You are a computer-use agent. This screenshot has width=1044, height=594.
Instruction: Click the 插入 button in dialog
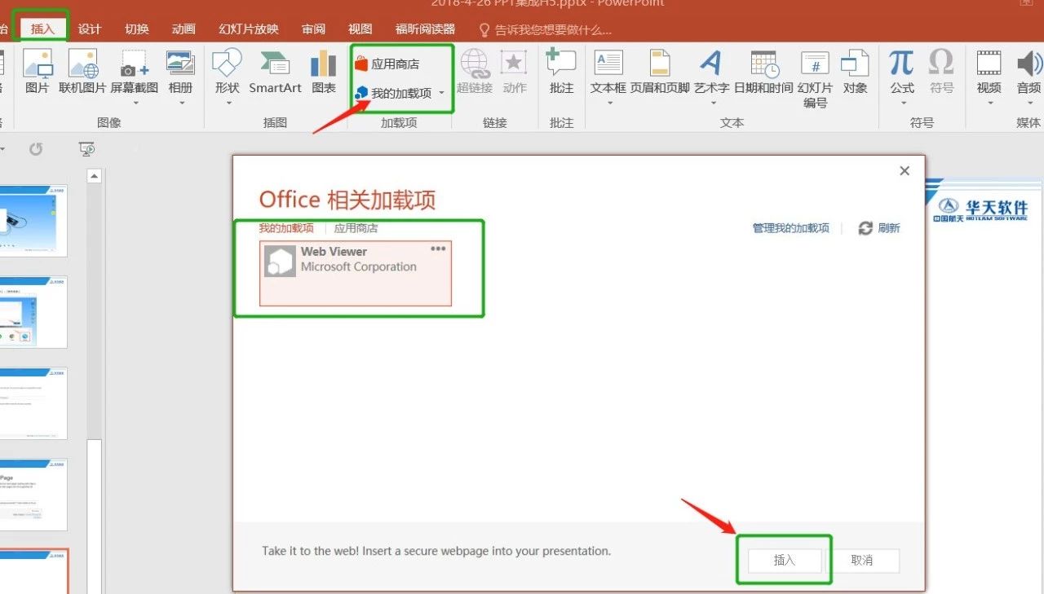784,561
